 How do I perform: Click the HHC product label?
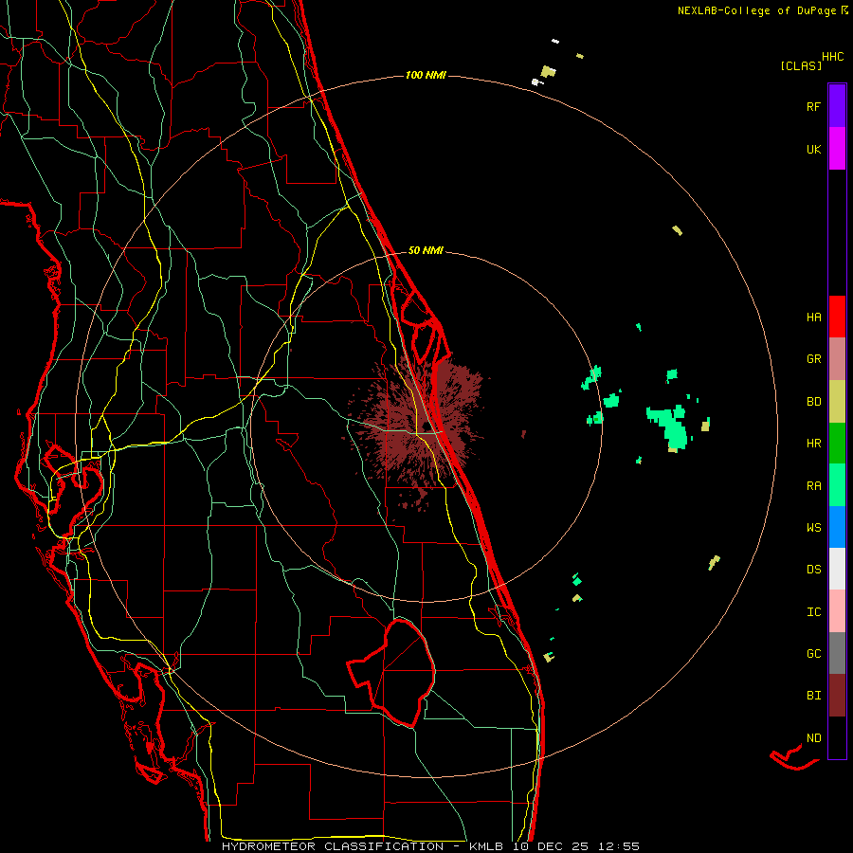(x=833, y=57)
